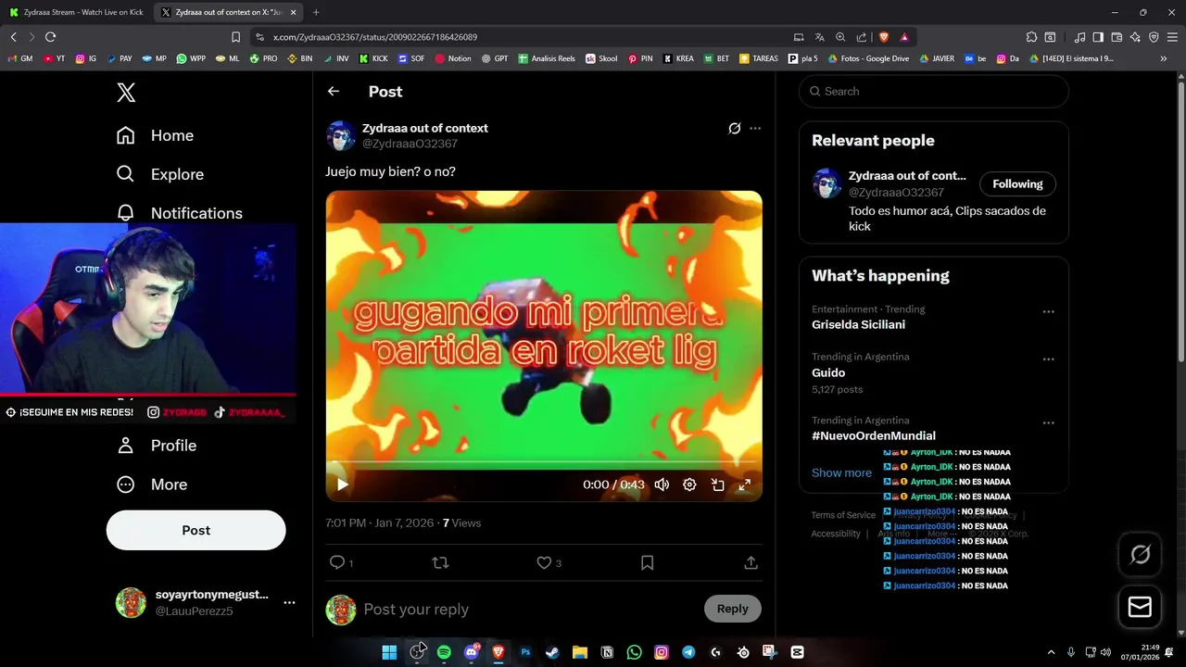
Task: Close the Zydraaa out of context tab
Action: pyautogui.click(x=294, y=12)
